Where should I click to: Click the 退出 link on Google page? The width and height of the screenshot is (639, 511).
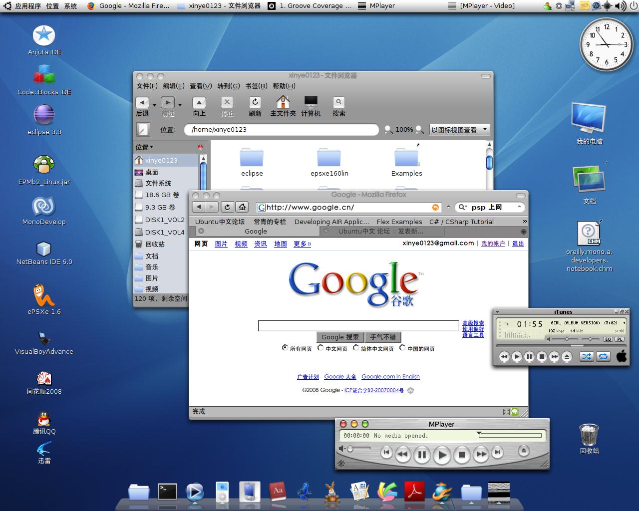coord(518,244)
